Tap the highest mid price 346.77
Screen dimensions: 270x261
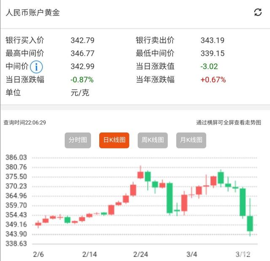(x=83, y=53)
